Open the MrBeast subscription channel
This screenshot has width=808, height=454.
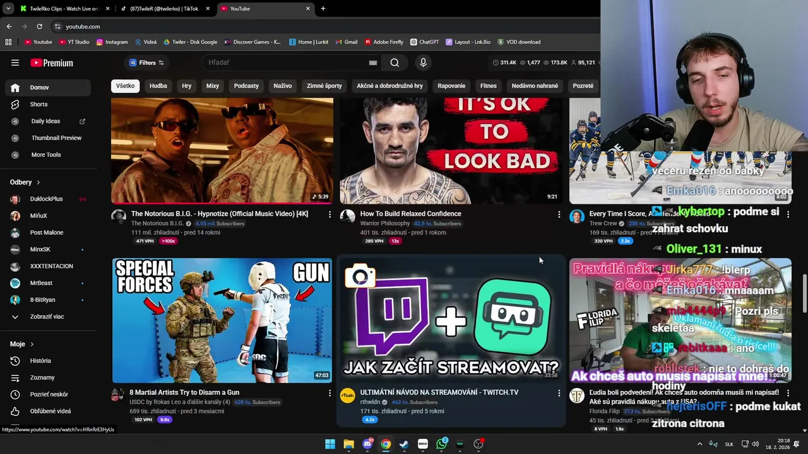click(48, 283)
